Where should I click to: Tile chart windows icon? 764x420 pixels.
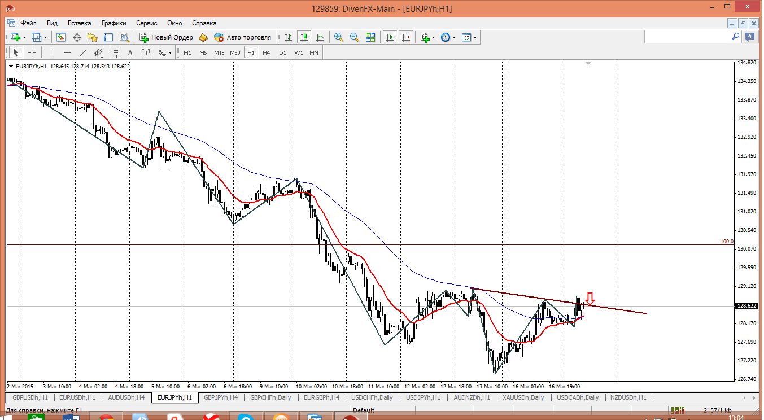pos(370,37)
